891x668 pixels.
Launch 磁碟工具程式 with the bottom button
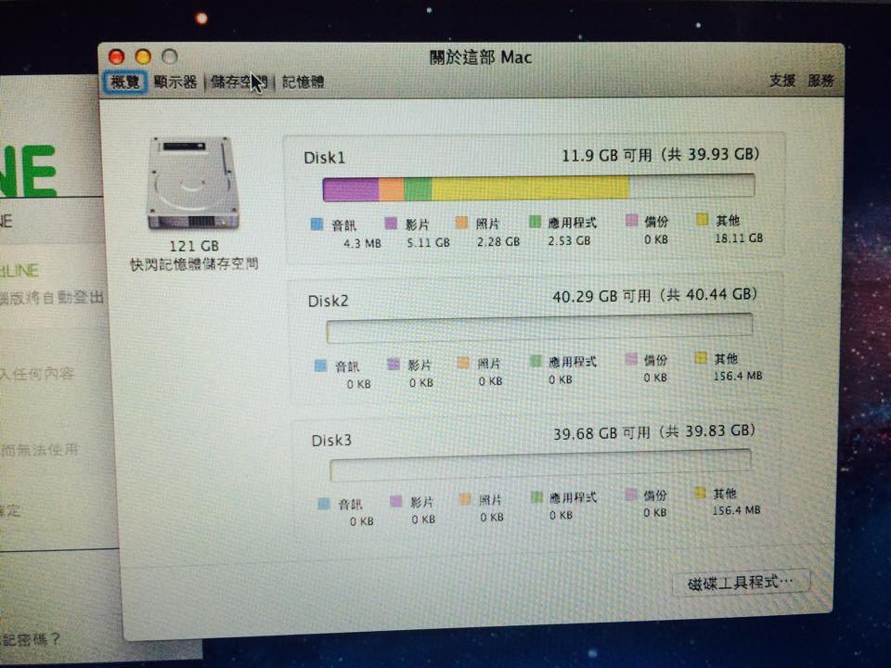[x=741, y=584]
